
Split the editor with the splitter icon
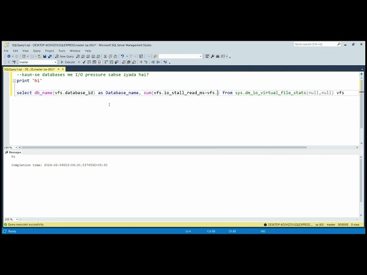[361, 74]
